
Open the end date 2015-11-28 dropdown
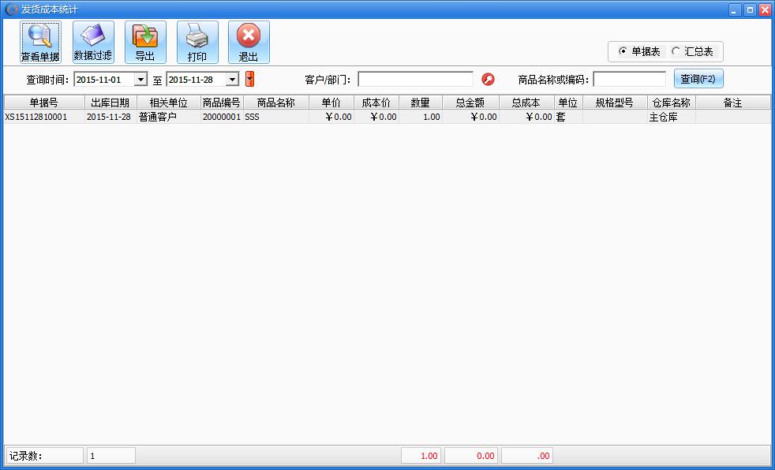click(x=232, y=79)
